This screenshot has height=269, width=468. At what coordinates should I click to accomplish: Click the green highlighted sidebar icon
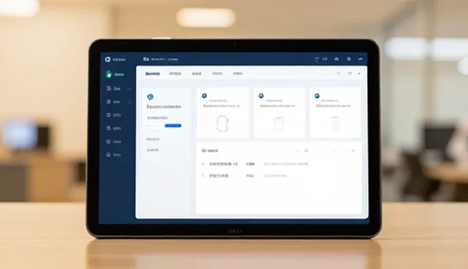[x=109, y=74]
